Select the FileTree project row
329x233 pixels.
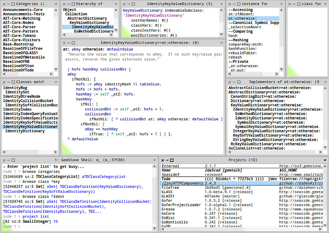tap(242, 188)
